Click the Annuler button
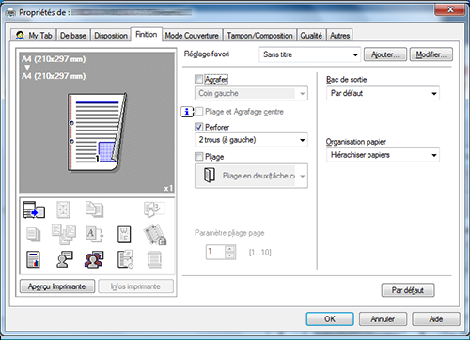 pyautogui.click(x=383, y=318)
